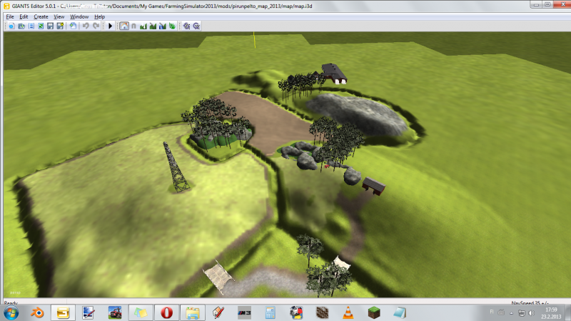Click the first gear-shaped toolbar icon
Viewport: 571px width, 321px height.
(187, 26)
